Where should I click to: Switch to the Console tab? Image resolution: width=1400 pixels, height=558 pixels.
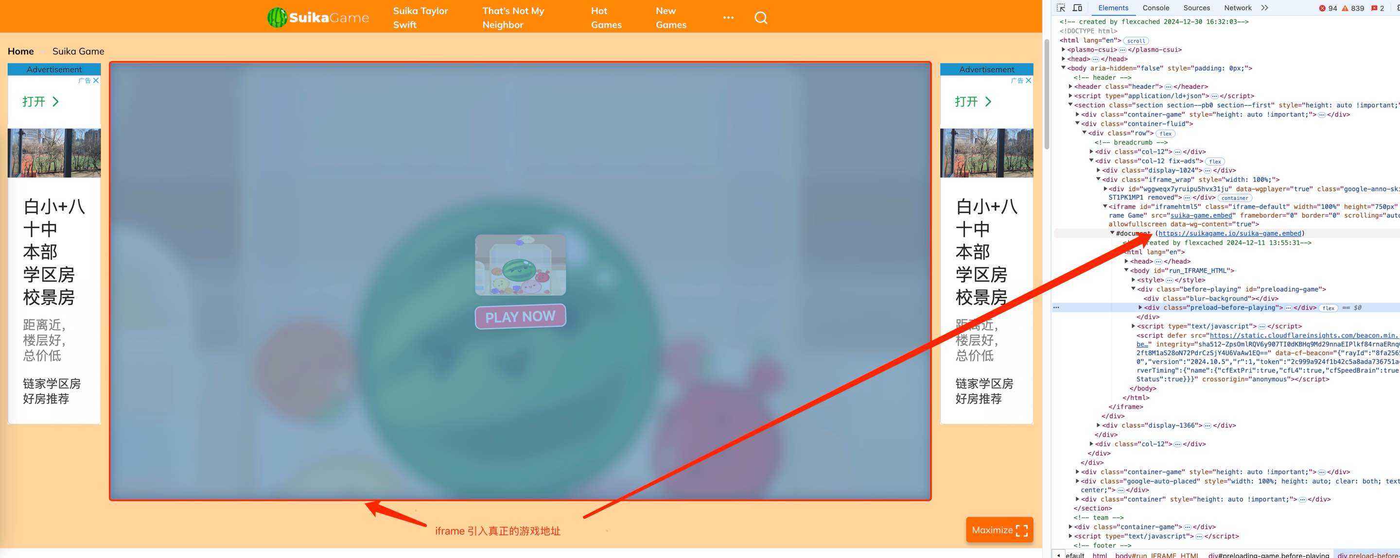click(x=1155, y=8)
